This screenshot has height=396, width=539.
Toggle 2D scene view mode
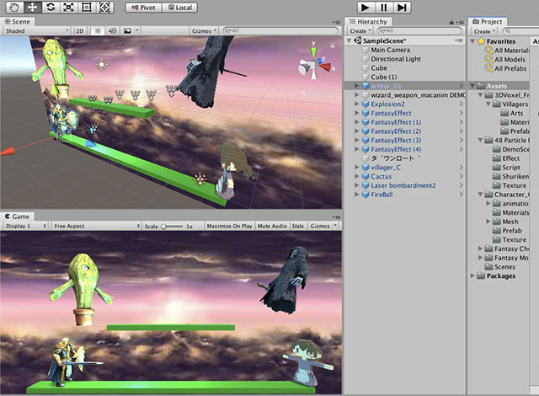80,31
